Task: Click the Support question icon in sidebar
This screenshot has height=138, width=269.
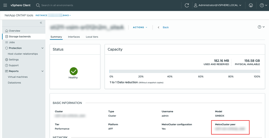Action: tap(7, 65)
